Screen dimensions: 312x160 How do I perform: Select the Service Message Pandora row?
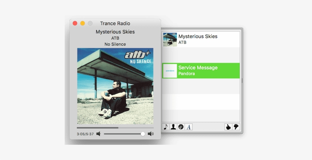pyautogui.click(x=201, y=71)
